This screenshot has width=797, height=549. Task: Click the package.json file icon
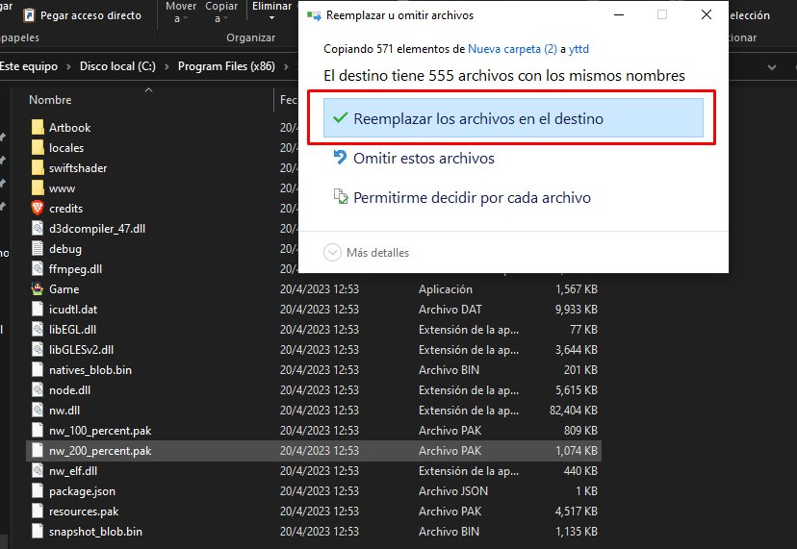click(38, 491)
